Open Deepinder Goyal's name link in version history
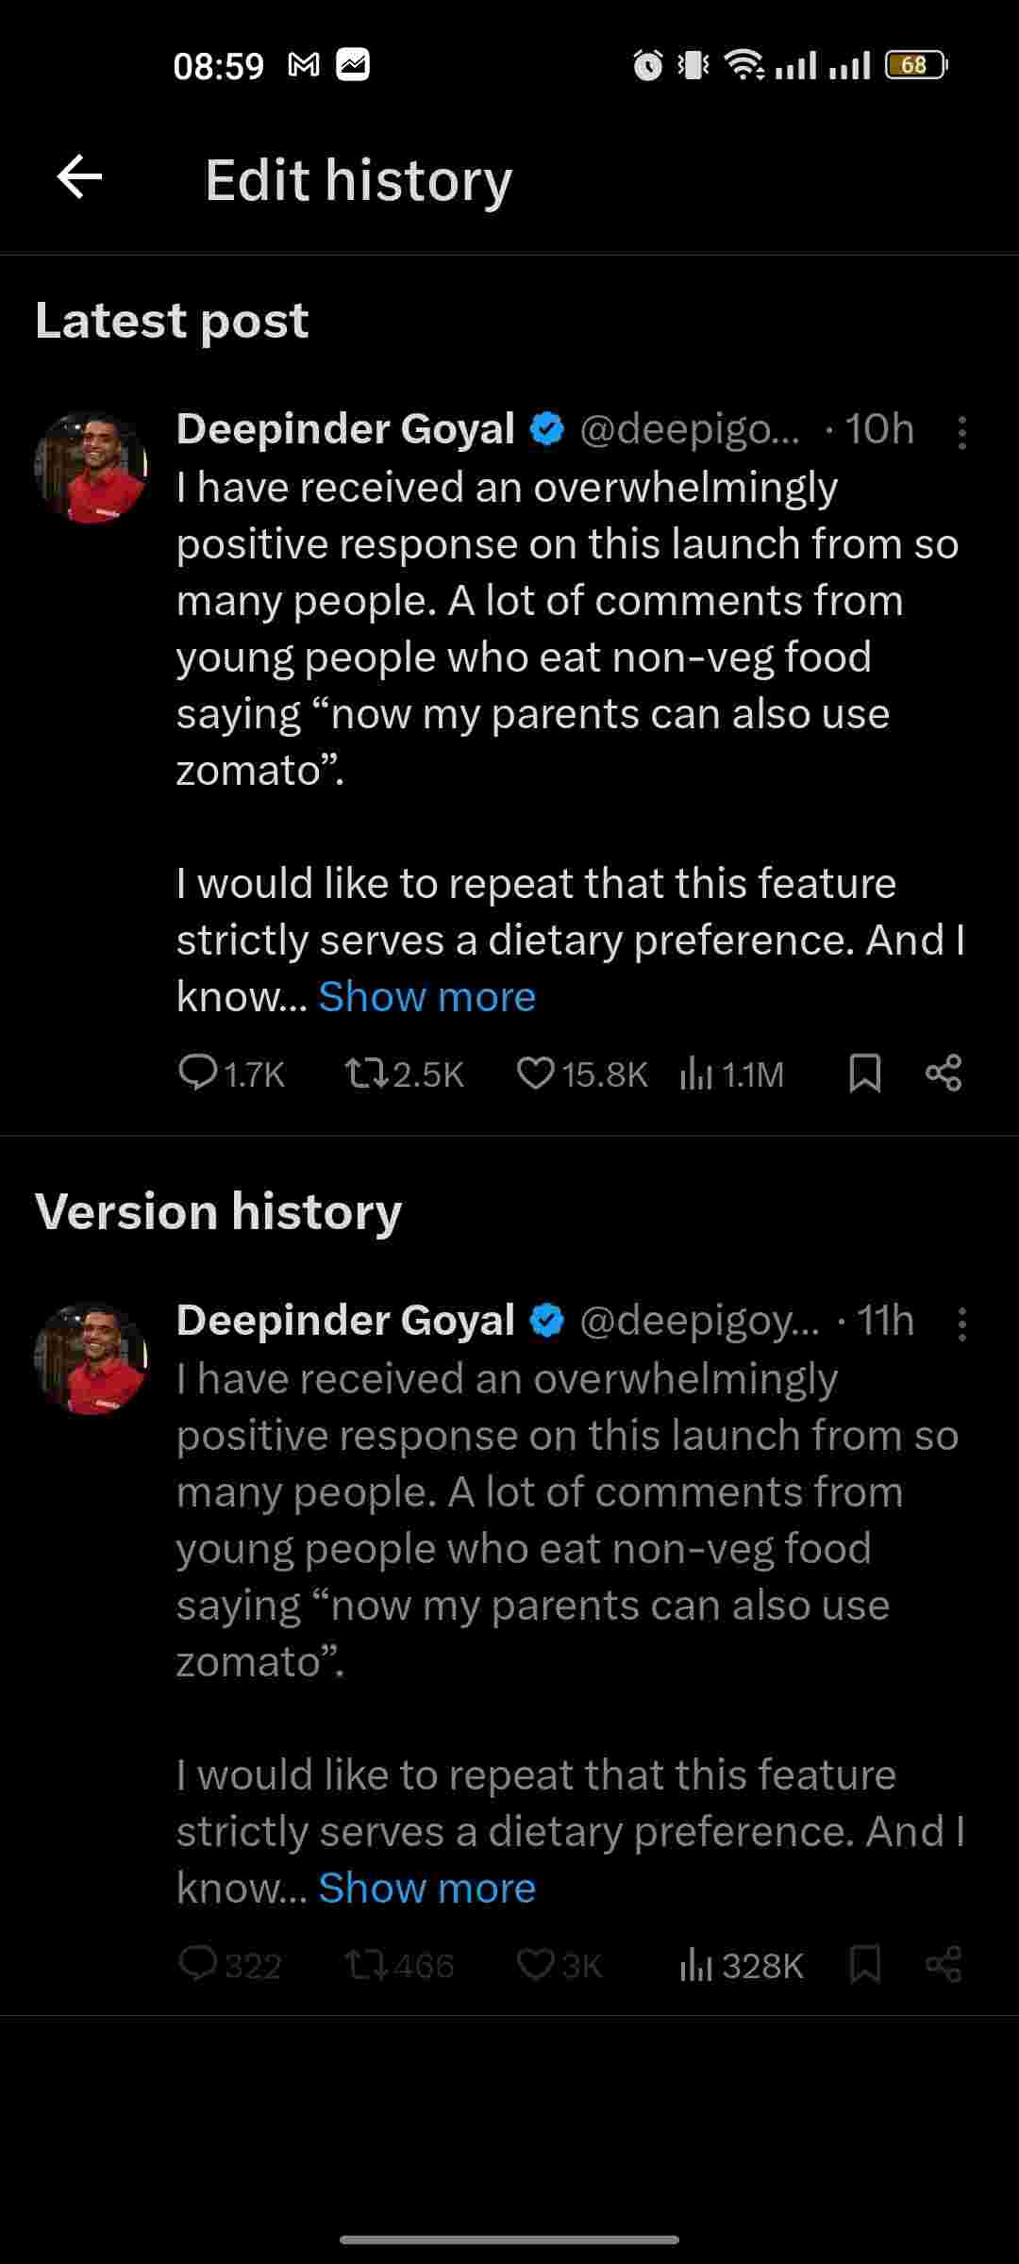This screenshot has height=2264, width=1019. tap(345, 1321)
